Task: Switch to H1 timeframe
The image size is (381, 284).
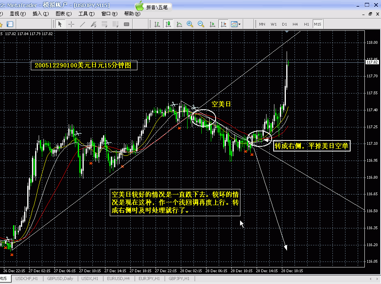Action: (306, 24)
